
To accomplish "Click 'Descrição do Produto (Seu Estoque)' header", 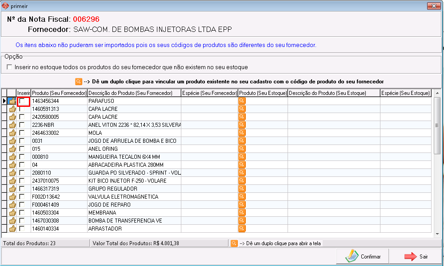I will [x=334, y=93].
